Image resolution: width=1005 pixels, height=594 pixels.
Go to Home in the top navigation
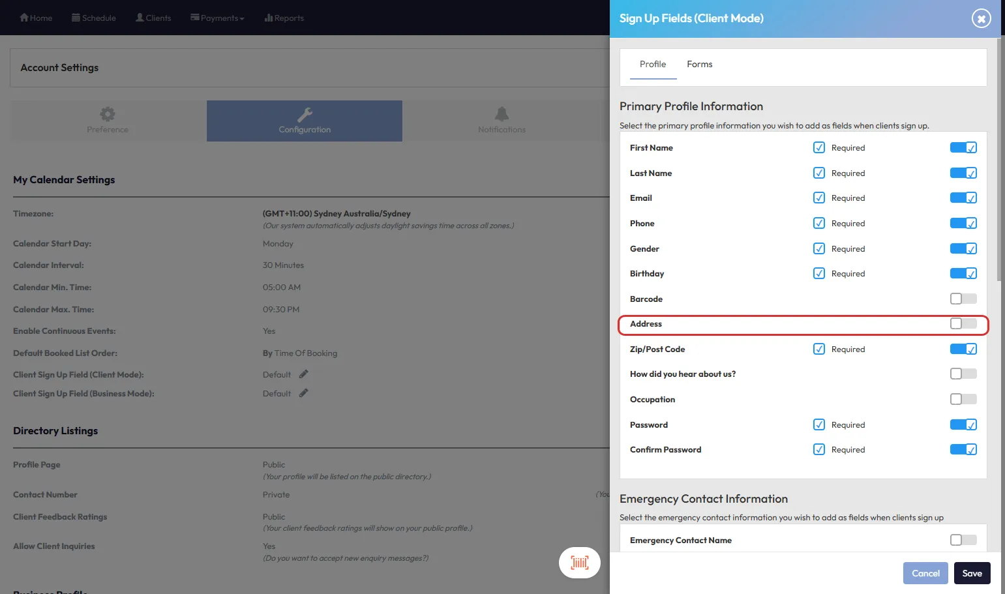[36, 18]
